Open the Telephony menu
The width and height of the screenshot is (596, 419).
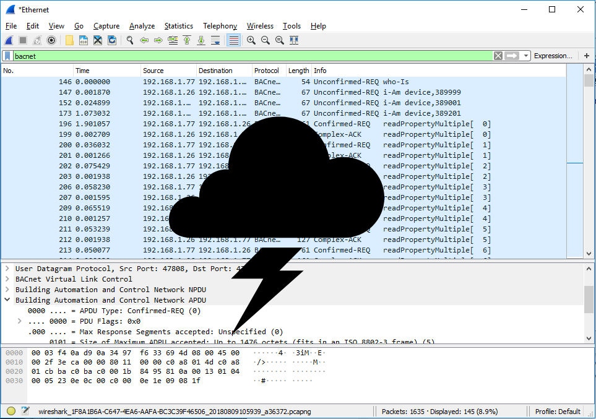point(220,26)
